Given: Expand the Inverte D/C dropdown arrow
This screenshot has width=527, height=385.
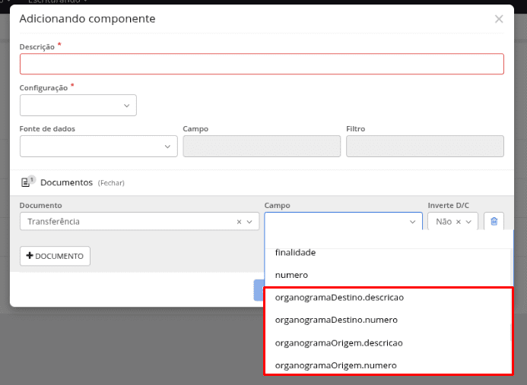Looking at the screenshot, I should (469, 222).
